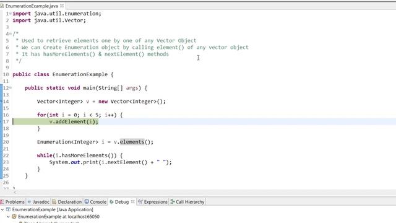Select EnumerationExample at localhost:65050 entry
The image size is (396, 223).
(x=59, y=217)
